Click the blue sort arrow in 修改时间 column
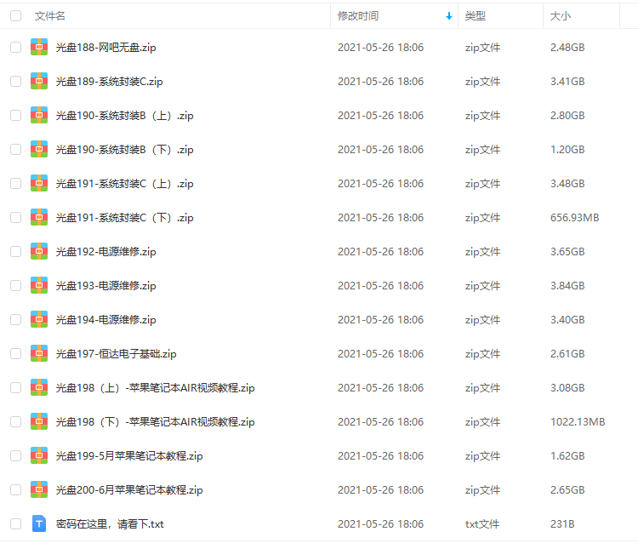 (x=449, y=16)
